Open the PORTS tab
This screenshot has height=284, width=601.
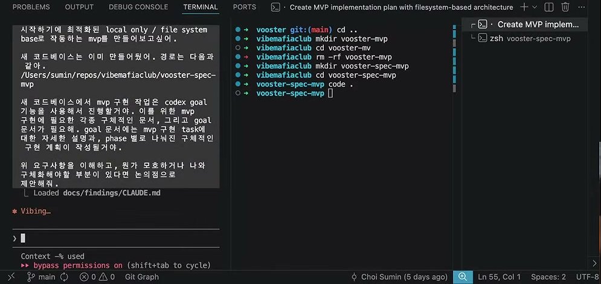[x=245, y=7]
